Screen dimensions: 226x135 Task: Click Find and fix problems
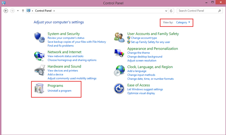pos(60,46)
